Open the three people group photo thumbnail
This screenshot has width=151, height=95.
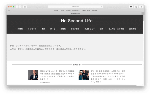pos(84,75)
